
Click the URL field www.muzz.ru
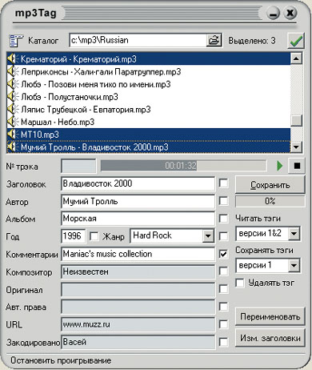[138, 324]
